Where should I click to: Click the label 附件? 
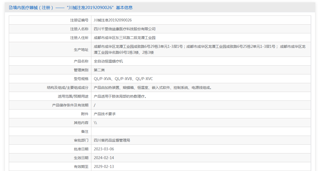[85, 114]
